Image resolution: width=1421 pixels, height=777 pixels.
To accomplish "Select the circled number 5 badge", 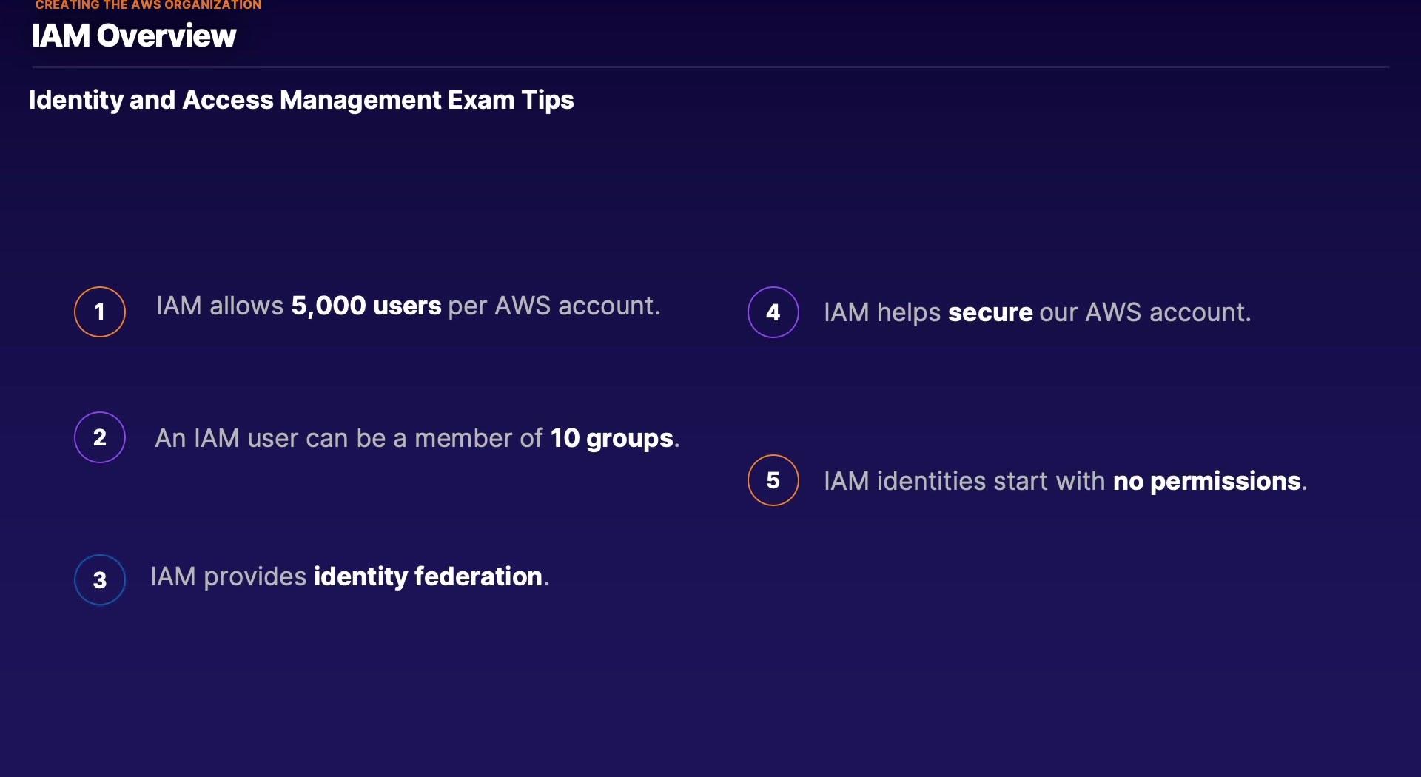I will click(773, 480).
